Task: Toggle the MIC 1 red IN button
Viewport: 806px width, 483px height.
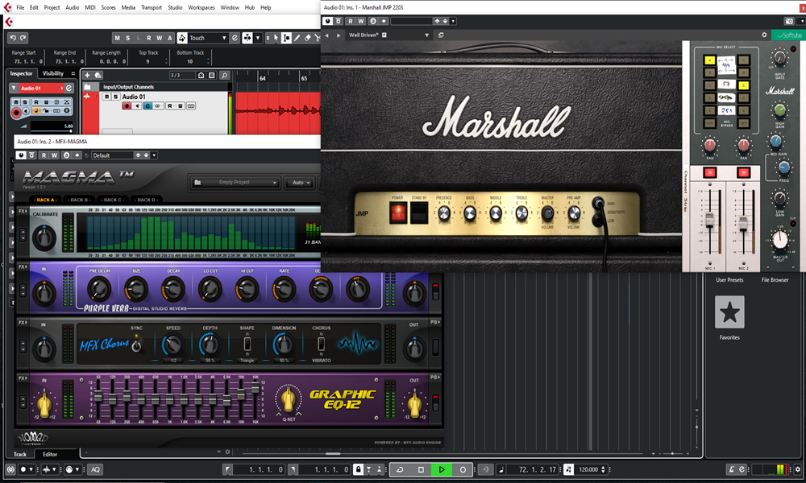Action: [710, 173]
